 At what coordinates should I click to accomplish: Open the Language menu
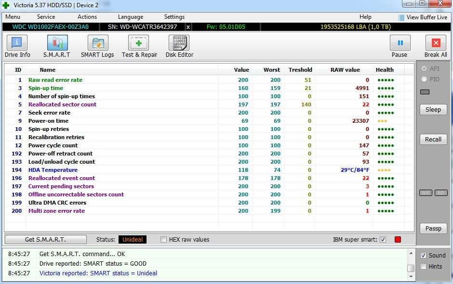(x=130, y=17)
